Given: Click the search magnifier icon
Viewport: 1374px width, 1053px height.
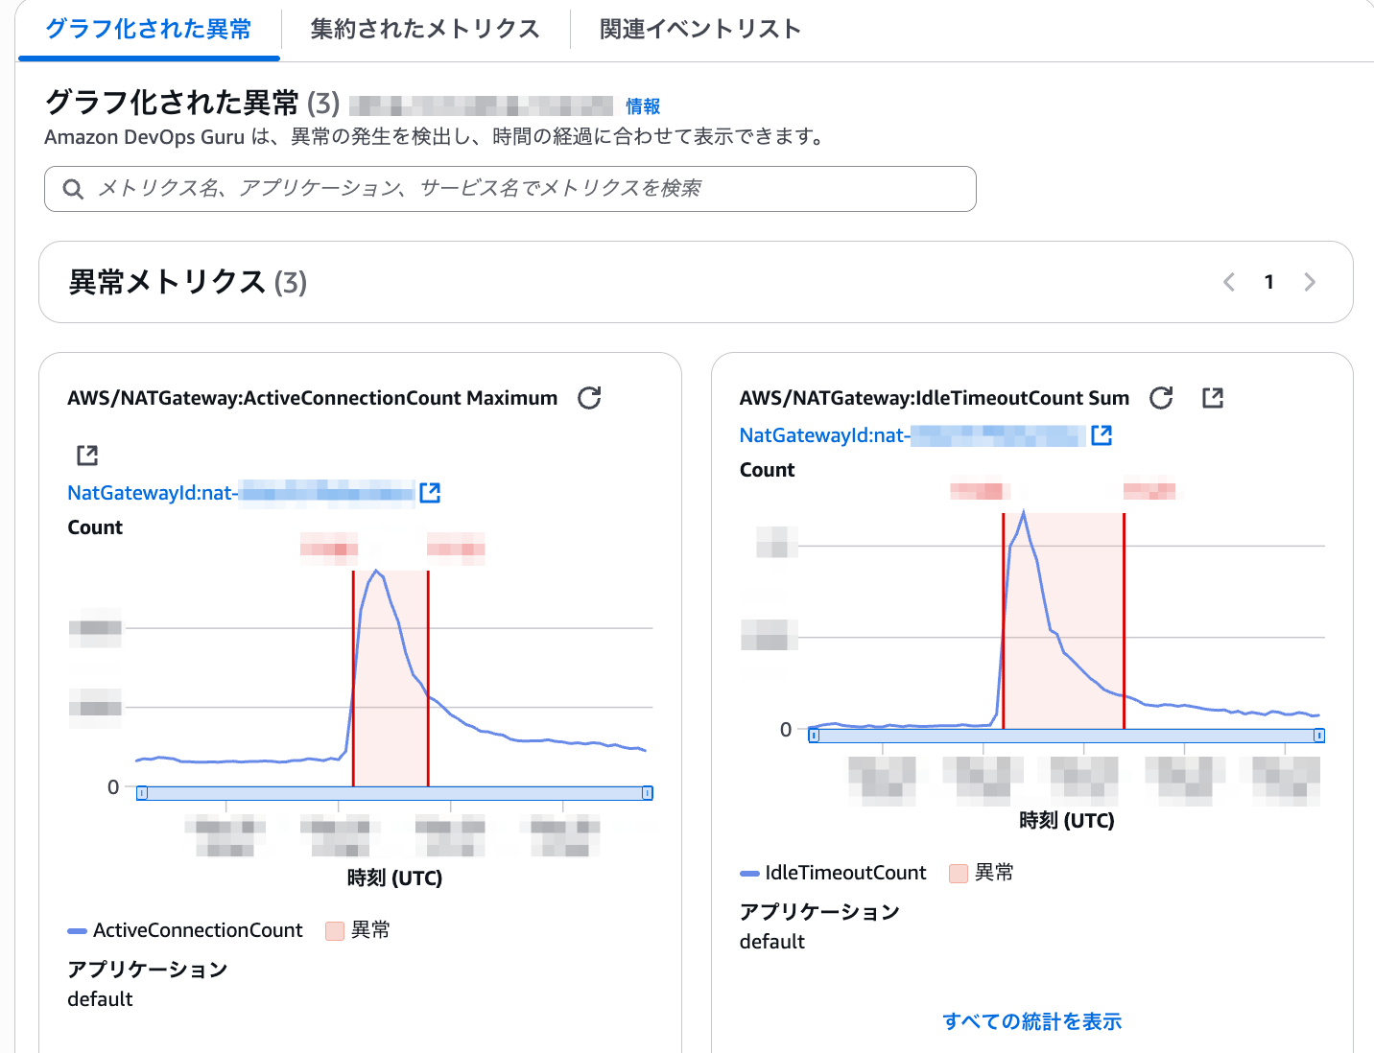Looking at the screenshot, I should click(73, 189).
